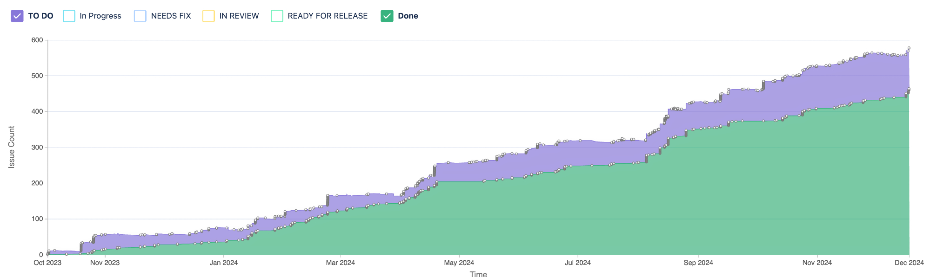Check the IN REVIEW checkbox

click(x=208, y=16)
